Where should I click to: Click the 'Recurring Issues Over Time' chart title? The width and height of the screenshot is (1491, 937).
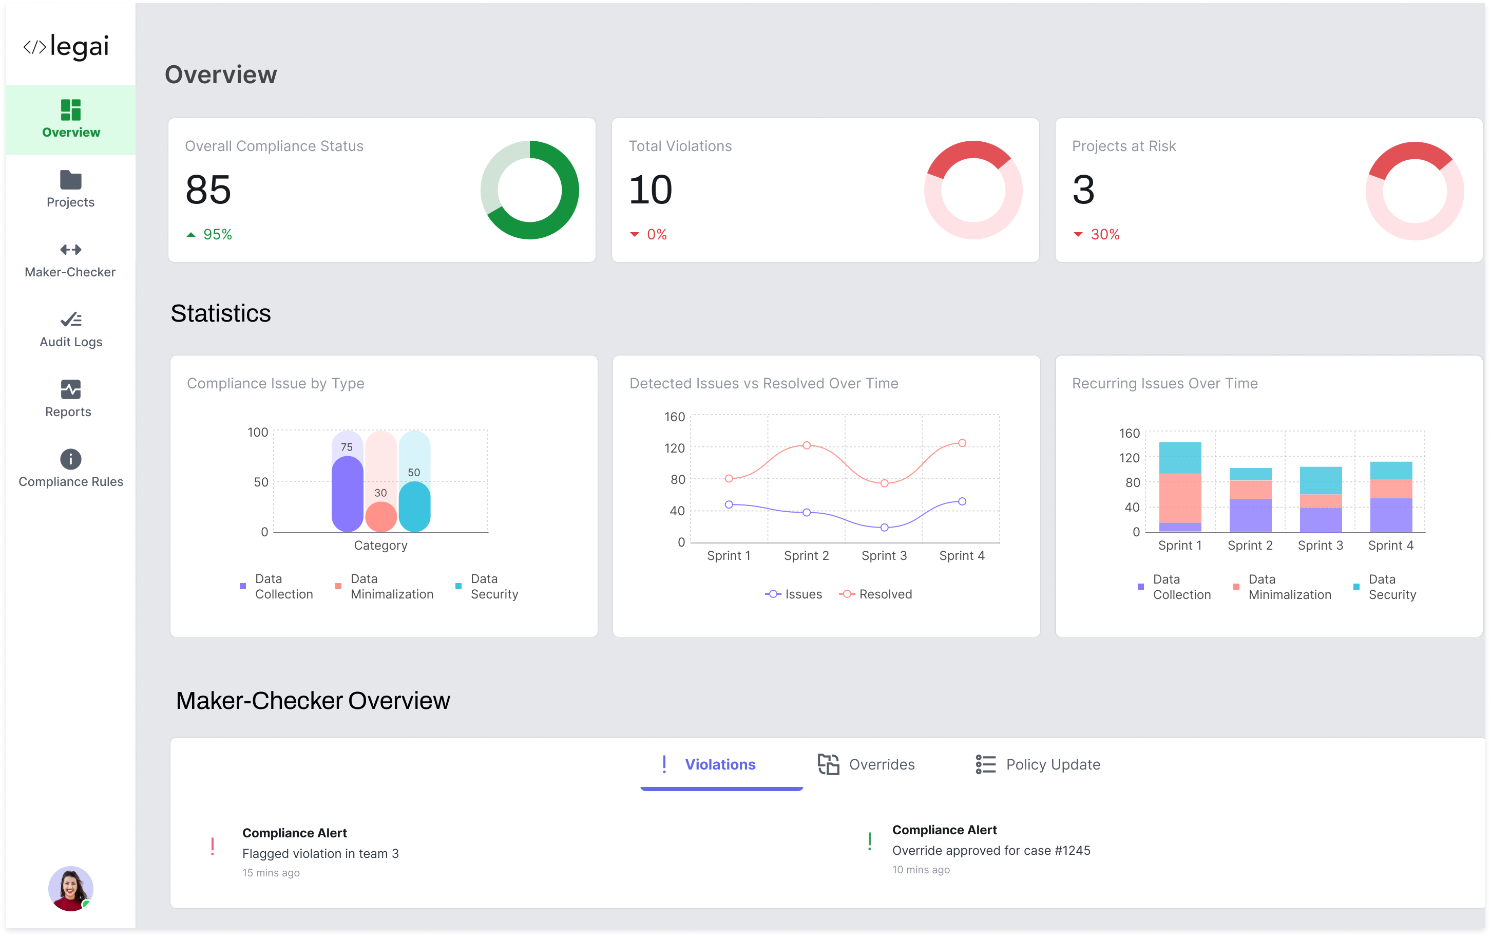click(x=1165, y=384)
